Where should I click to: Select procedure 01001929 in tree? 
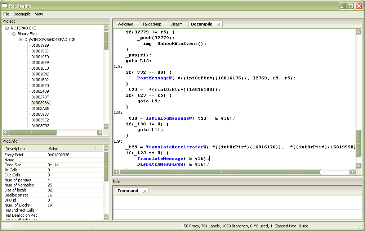40,45
